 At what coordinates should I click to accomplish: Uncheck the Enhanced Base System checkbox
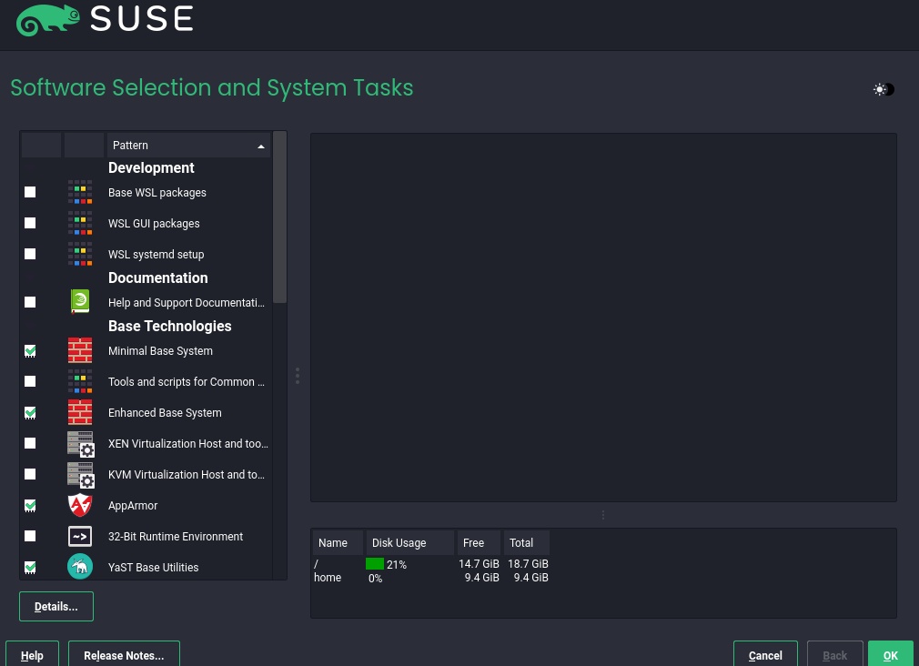pos(30,413)
